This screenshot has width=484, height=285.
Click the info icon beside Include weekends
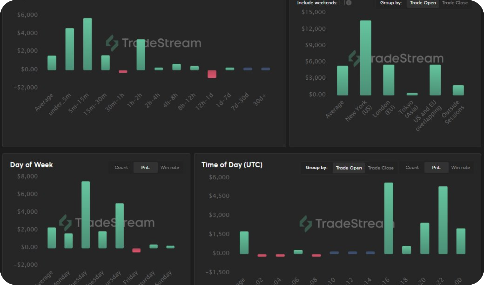click(349, 3)
